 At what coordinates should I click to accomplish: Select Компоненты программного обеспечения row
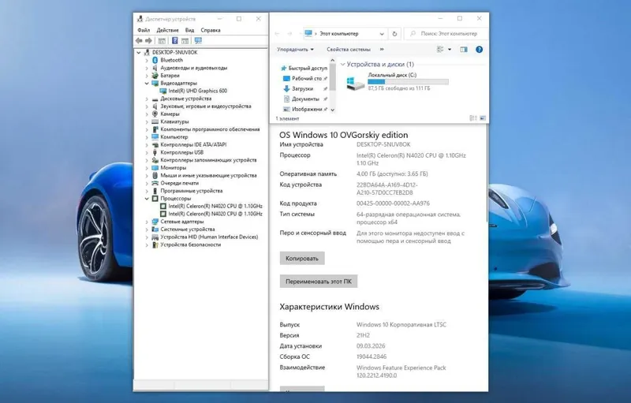[206, 129]
